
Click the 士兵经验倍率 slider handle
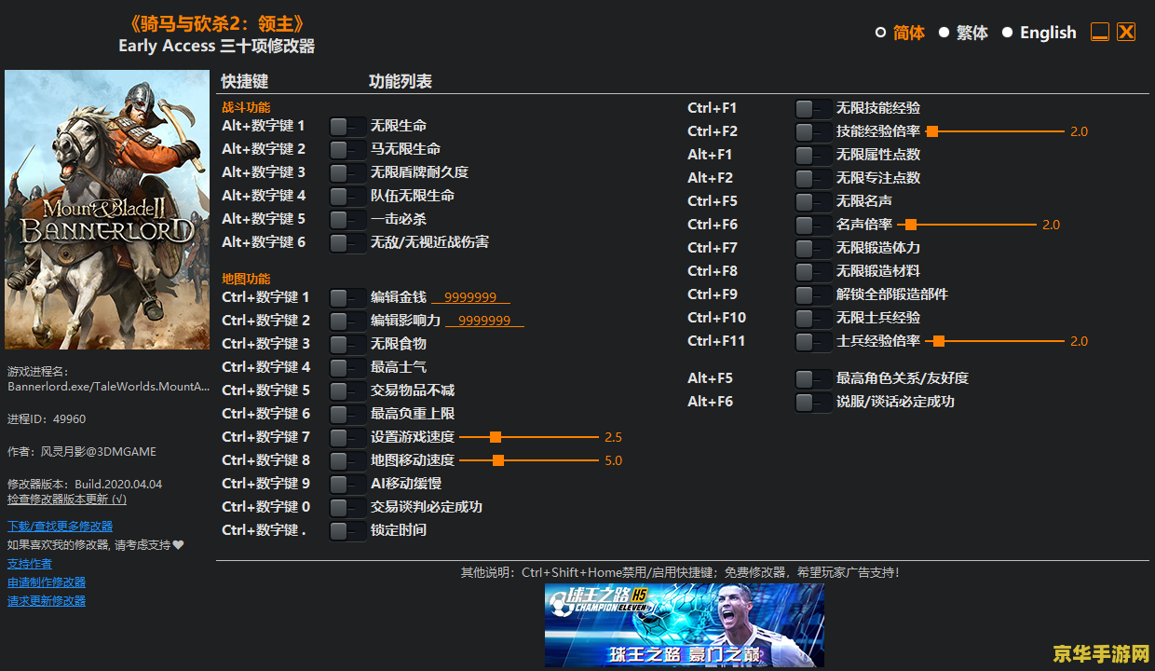pos(939,341)
